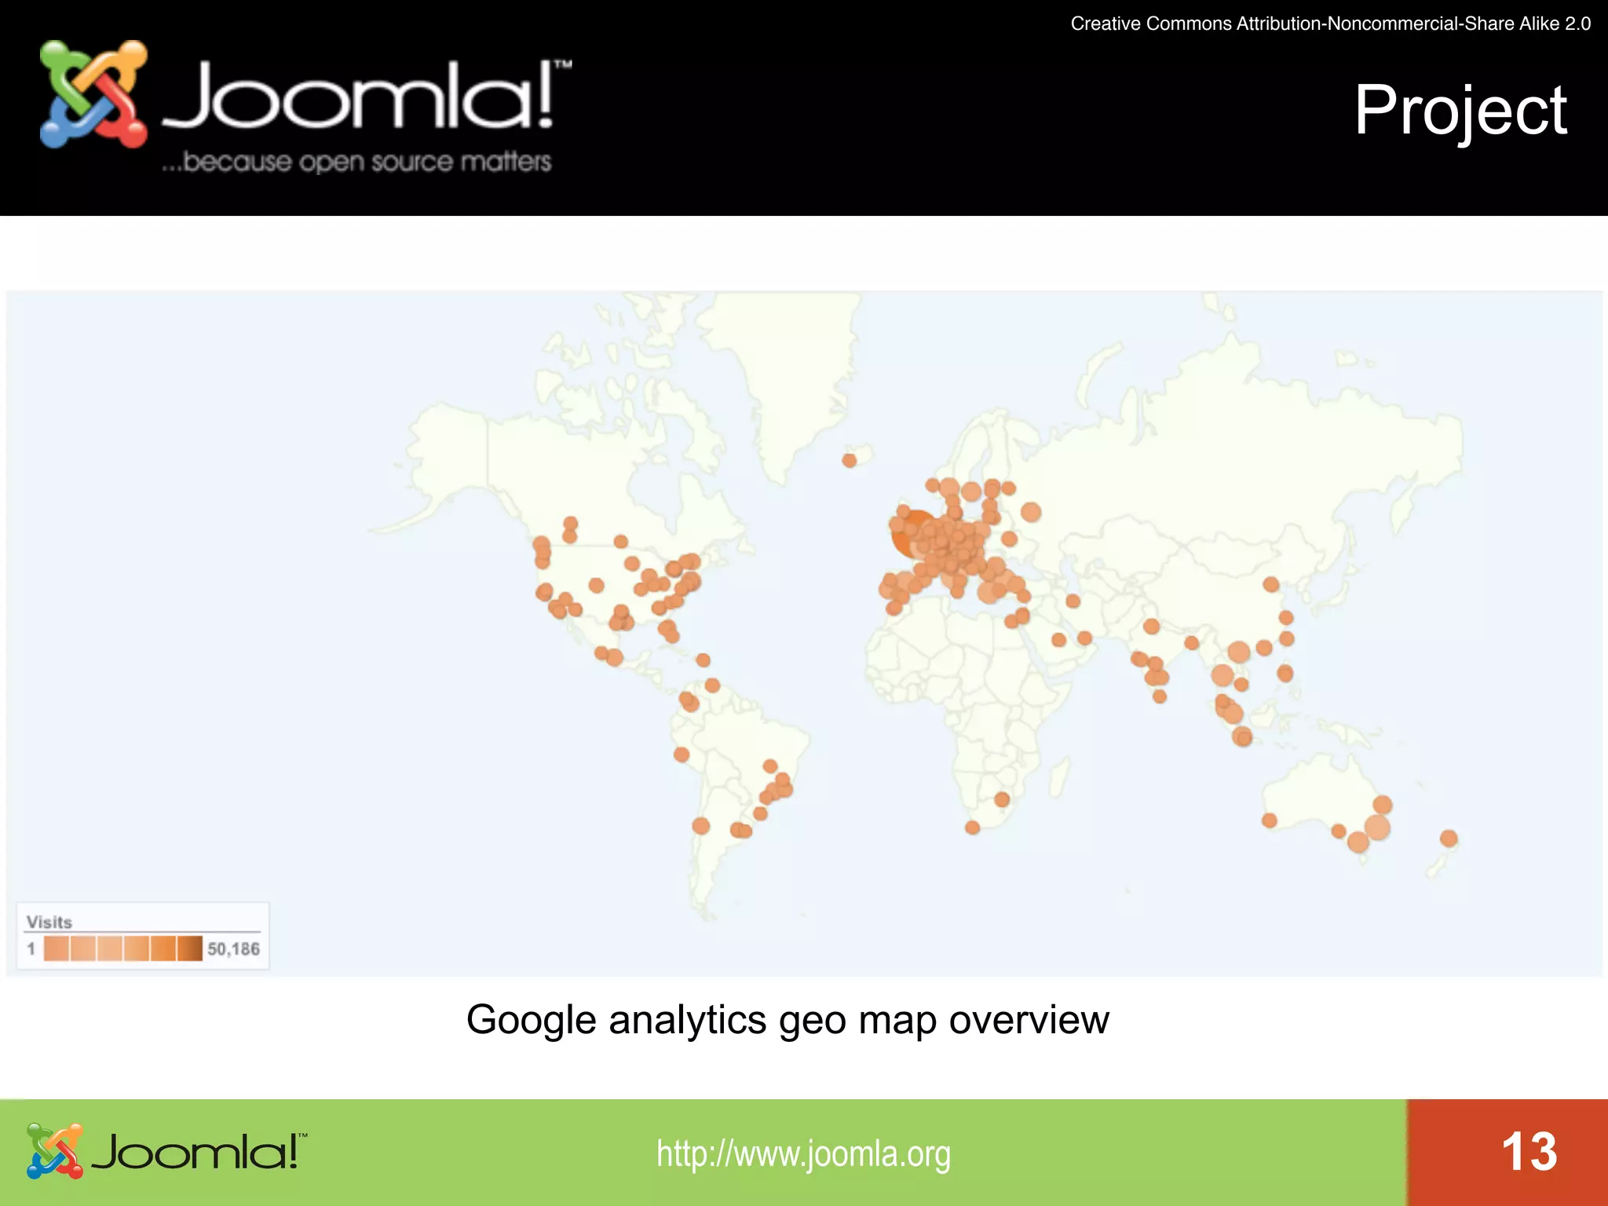Click the Cape Town dot in South Africa
Screen dimensions: 1608x1206
pyautogui.click(x=972, y=828)
